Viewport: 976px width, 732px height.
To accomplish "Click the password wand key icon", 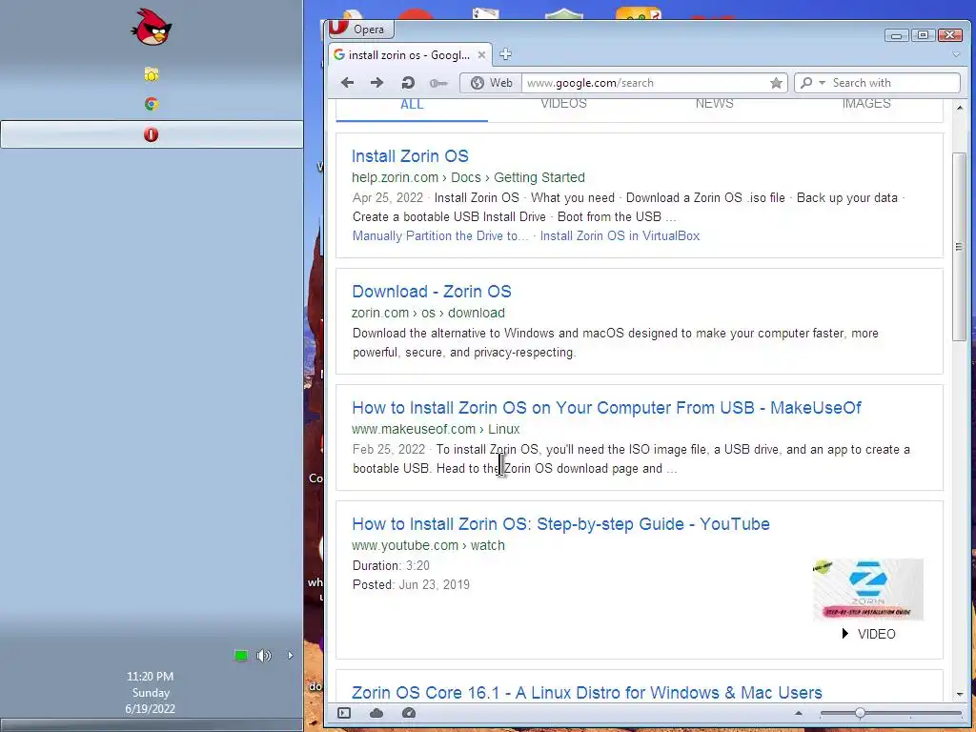I will point(438,83).
